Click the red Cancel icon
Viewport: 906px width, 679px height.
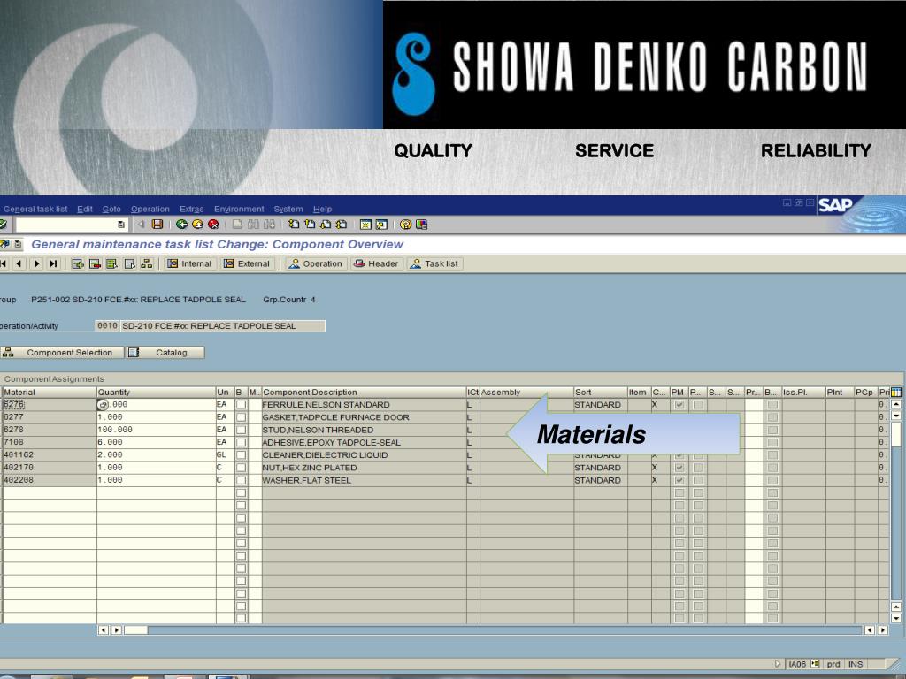point(213,225)
